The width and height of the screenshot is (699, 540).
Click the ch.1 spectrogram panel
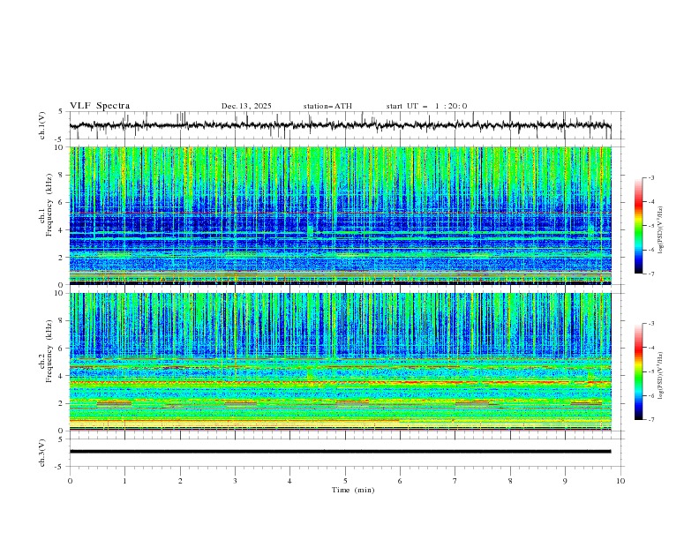(341, 215)
